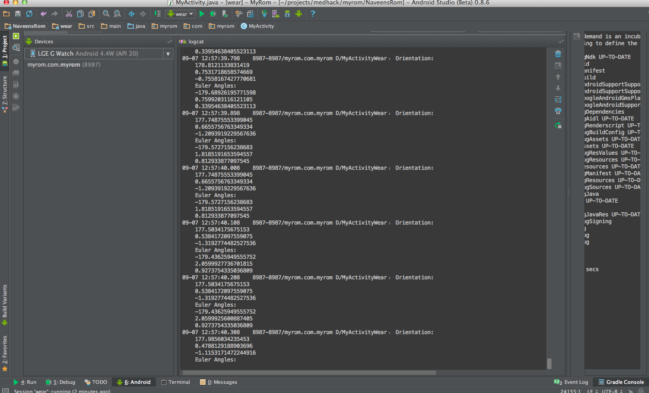Open the Terminal tool tab
The image size is (649, 393).
click(175, 382)
